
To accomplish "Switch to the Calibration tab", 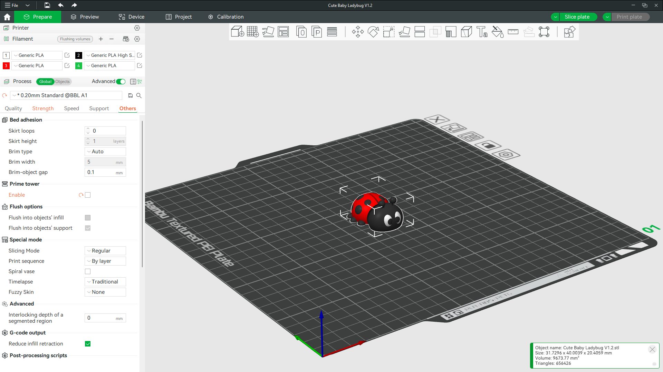I will click(226, 17).
